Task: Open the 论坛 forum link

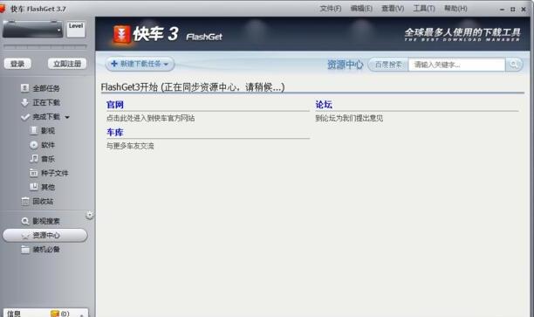Action: click(324, 105)
